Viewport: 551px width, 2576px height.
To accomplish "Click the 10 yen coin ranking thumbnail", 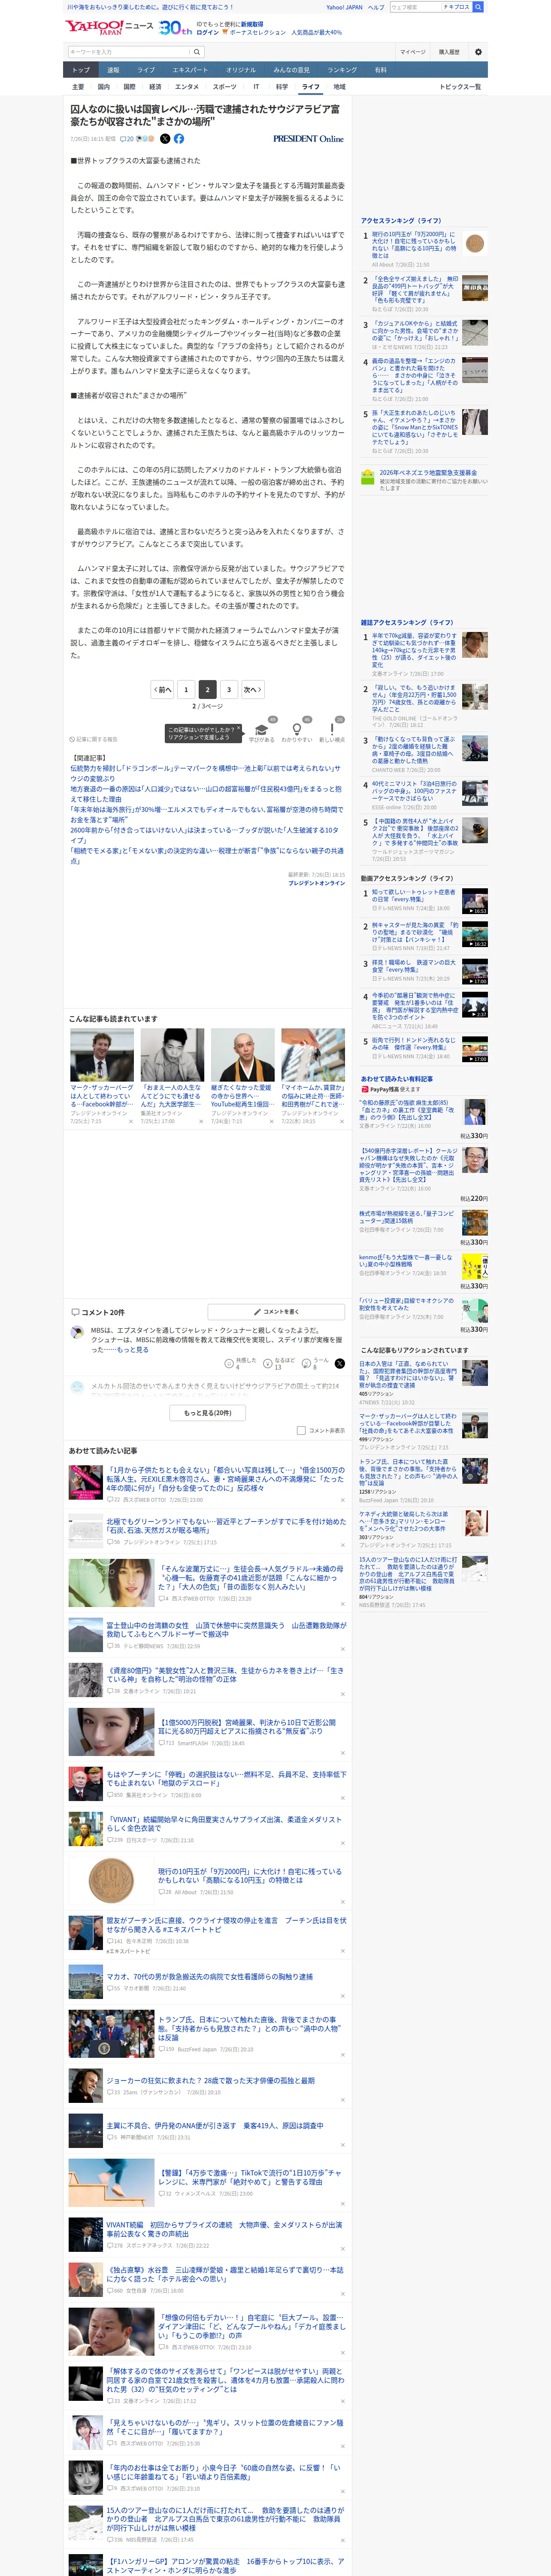I will pos(475,243).
